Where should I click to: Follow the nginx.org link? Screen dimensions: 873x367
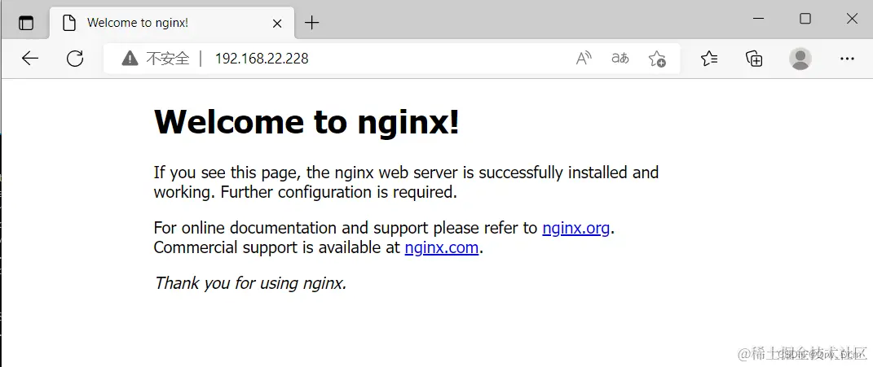click(575, 228)
